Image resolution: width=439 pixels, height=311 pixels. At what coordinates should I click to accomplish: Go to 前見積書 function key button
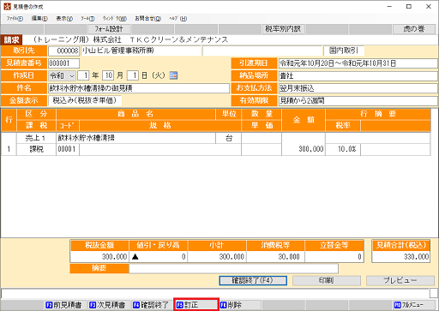(x=66, y=305)
